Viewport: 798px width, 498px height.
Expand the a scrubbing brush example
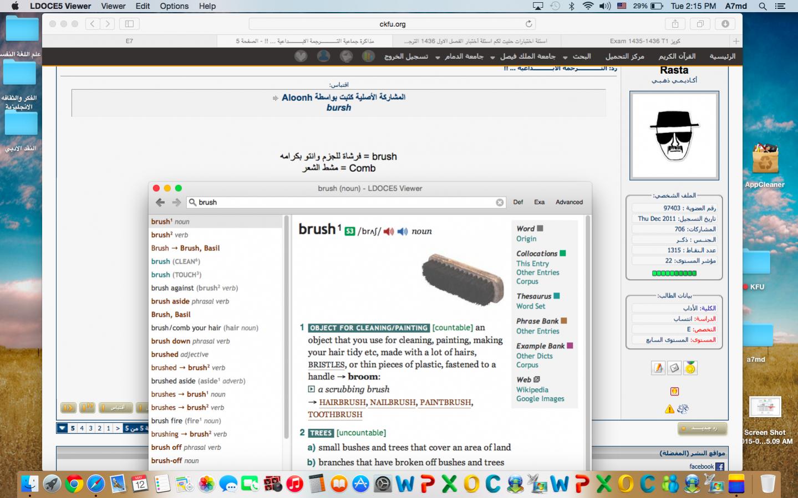(311, 389)
